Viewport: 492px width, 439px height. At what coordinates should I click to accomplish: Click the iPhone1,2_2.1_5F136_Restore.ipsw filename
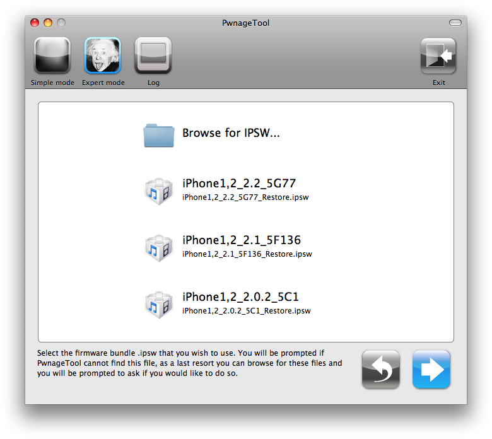(247, 254)
